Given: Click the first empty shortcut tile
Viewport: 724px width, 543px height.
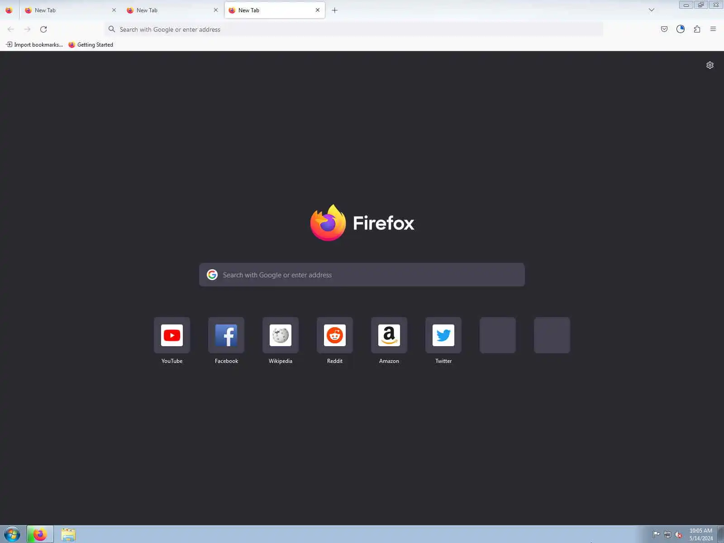Looking at the screenshot, I should click(498, 335).
